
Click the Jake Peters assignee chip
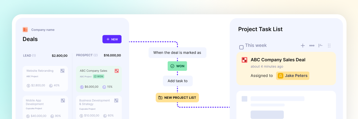[293, 76]
